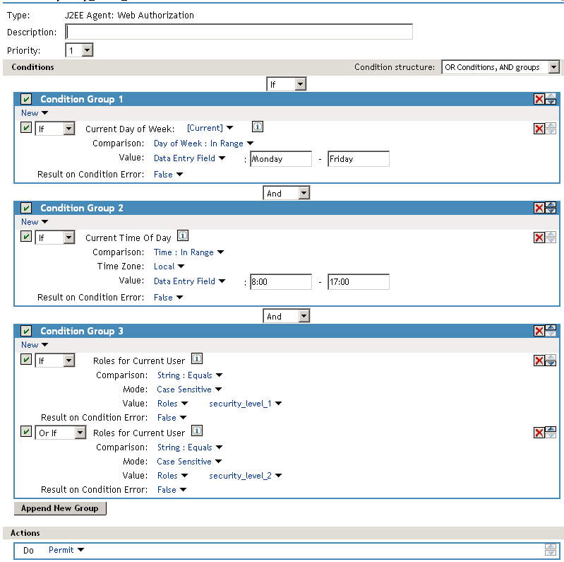Viewport: 564px width, 562px height.
Task: Reorder Condition Group 3 with move arrows
Action: coord(551,330)
